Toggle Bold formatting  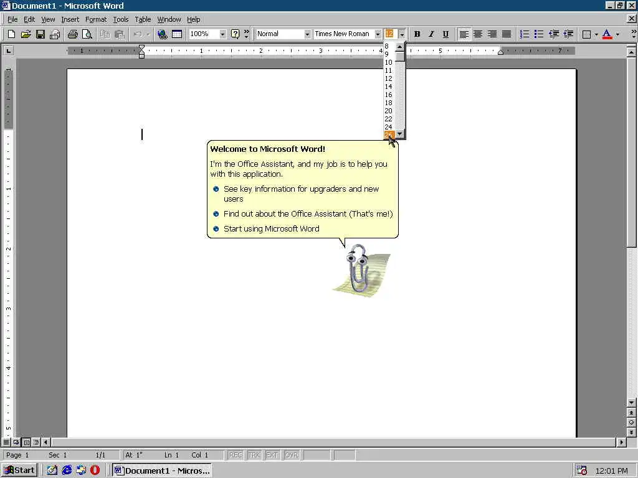coord(417,34)
